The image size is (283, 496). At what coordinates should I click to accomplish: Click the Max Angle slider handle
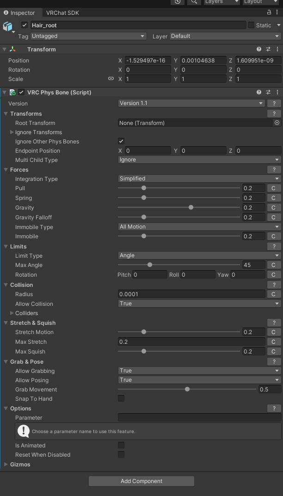[150, 265]
